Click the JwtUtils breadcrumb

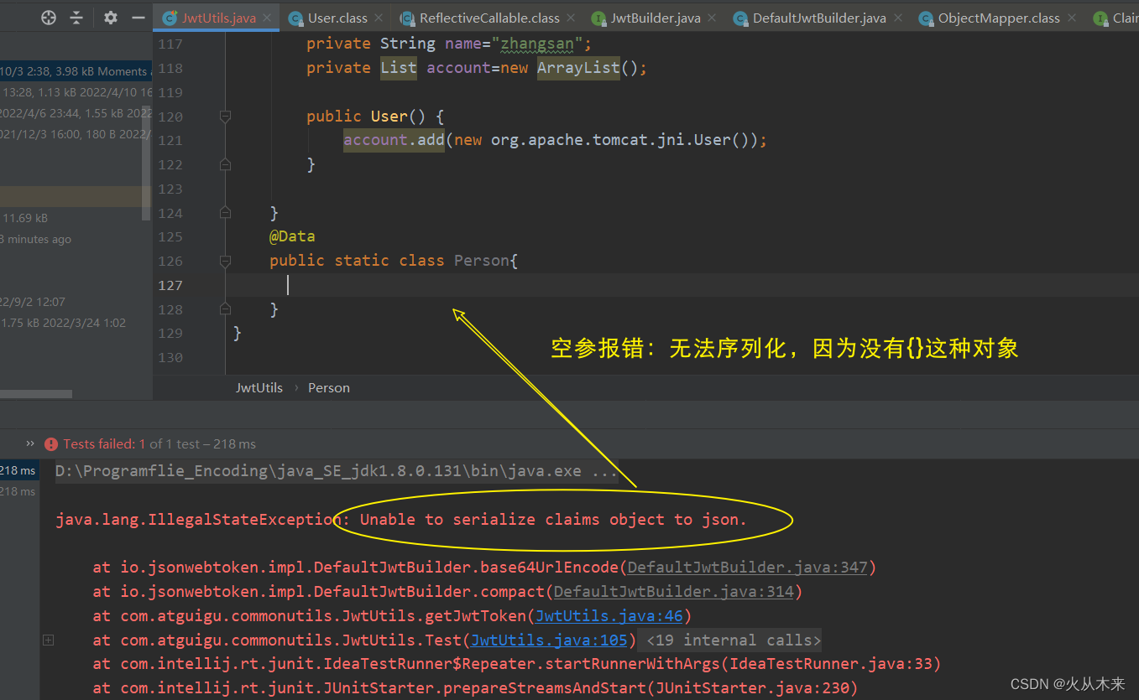[x=259, y=387]
